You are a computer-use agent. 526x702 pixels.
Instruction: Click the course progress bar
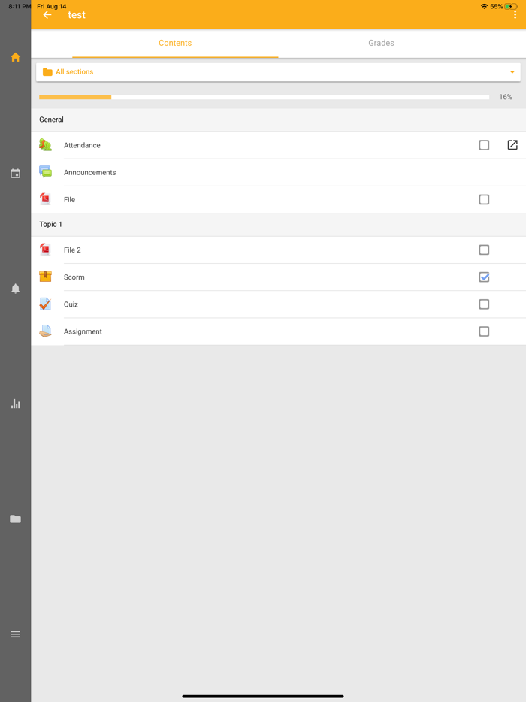264,97
